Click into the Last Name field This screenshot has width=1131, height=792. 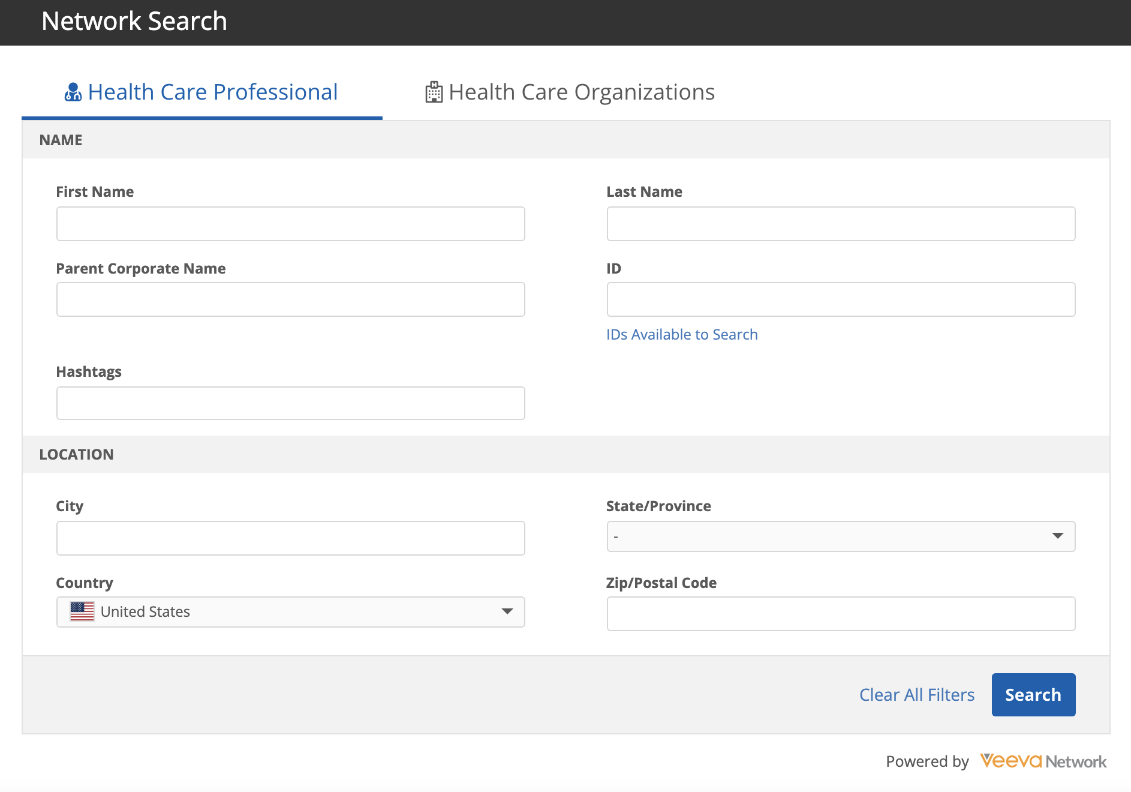(x=841, y=224)
